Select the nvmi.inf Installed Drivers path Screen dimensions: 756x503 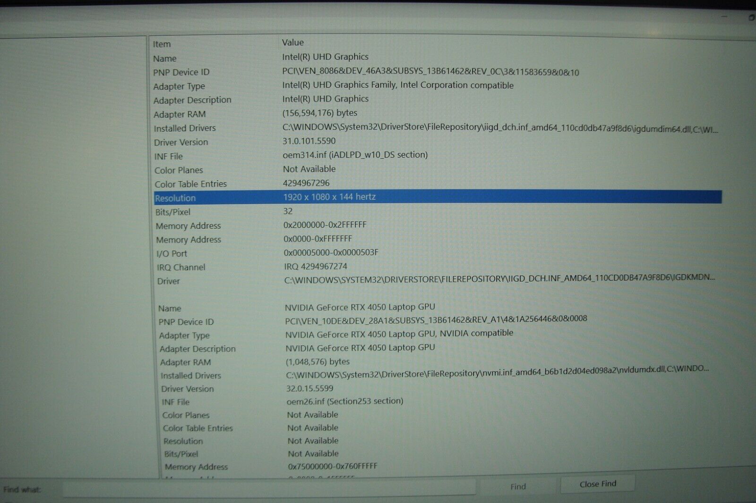[x=498, y=372]
